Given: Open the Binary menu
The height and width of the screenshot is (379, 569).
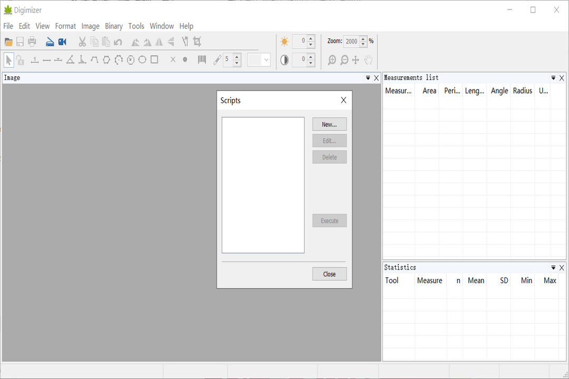Looking at the screenshot, I should coord(114,26).
